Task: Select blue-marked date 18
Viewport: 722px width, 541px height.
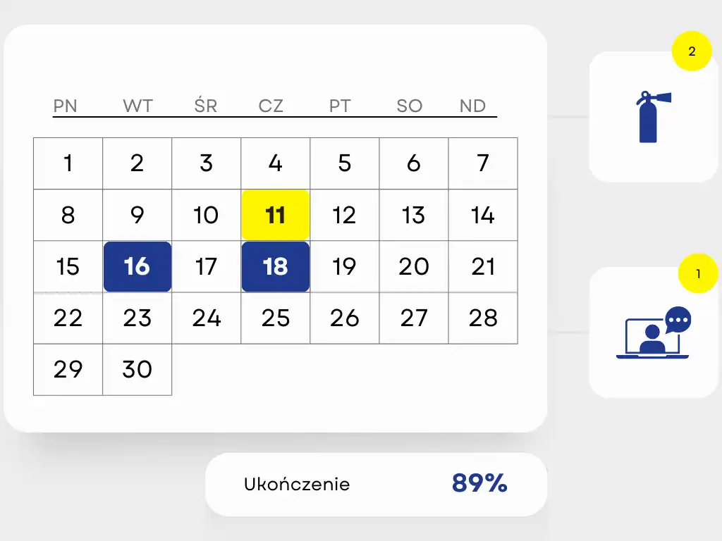Action: coord(275,266)
